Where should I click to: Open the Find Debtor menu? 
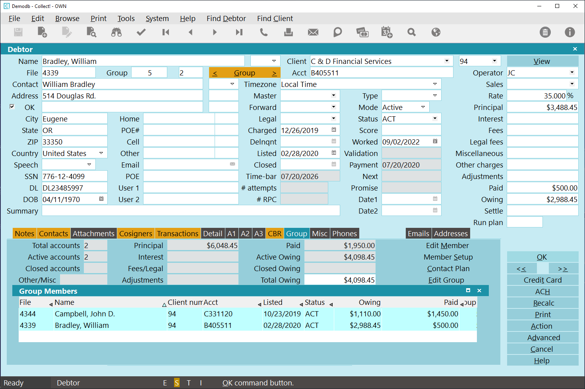[226, 18]
